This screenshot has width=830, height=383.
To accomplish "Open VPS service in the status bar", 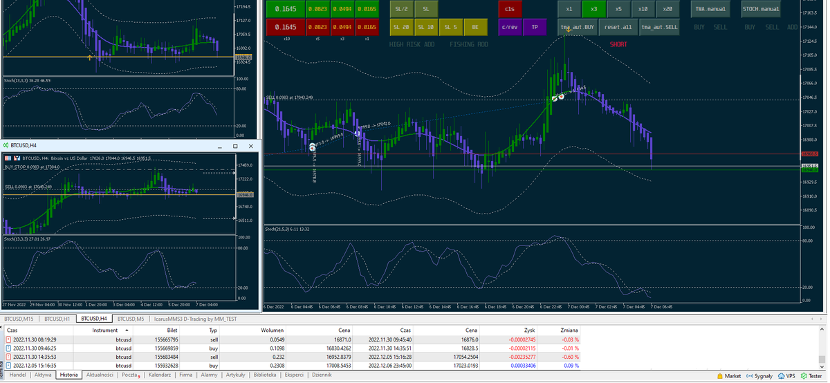I will [x=786, y=376].
